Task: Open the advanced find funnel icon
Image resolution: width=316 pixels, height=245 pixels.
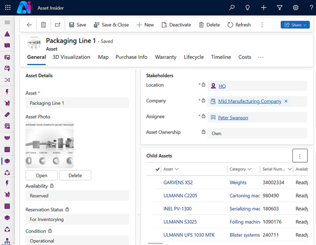Action: 280,8
